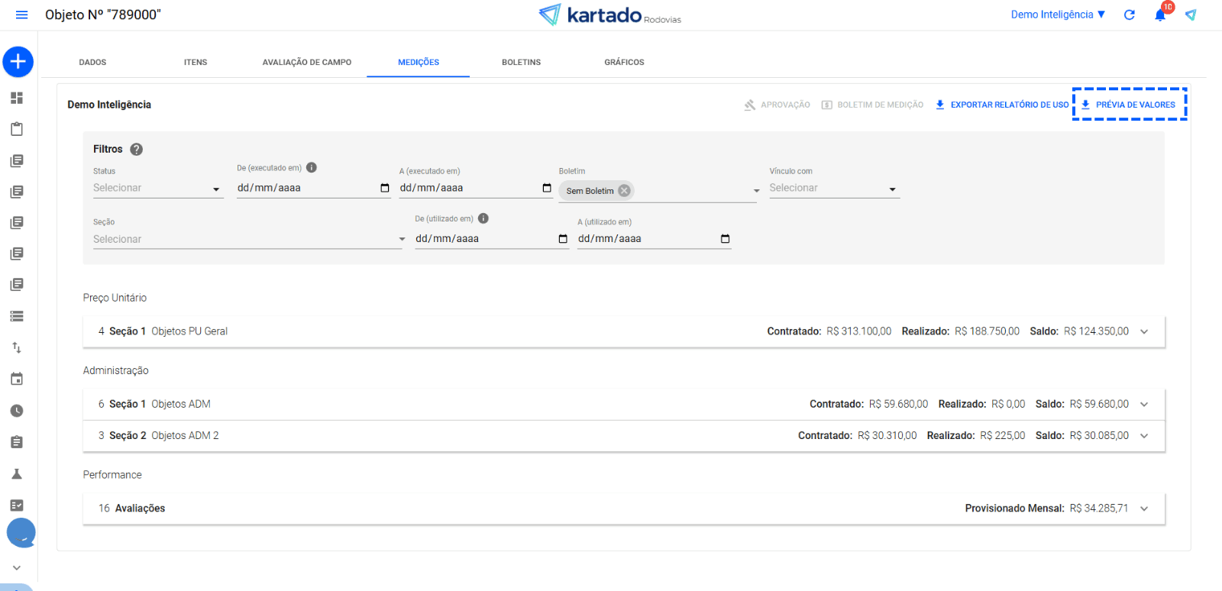Open the Vínculo com dropdown
The height and width of the screenshot is (591, 1222).
click(833, 189)
